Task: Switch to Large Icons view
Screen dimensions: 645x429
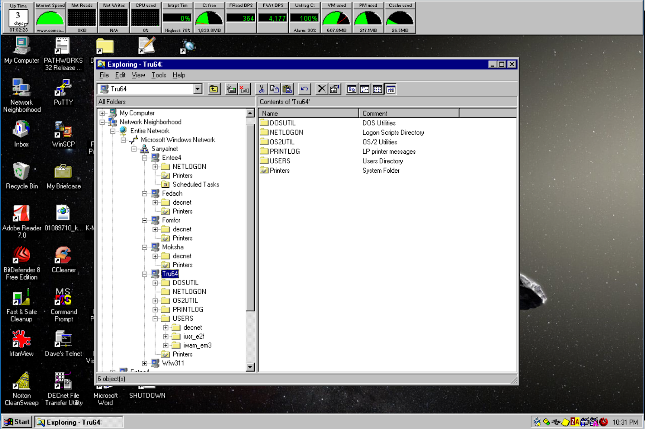Action: pyautogui.click(x=352, y=89)
